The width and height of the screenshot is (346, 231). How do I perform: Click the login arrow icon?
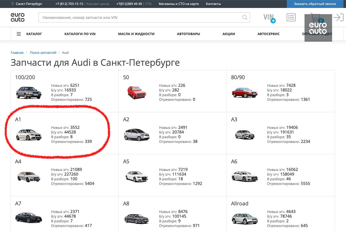click(338, 18)
